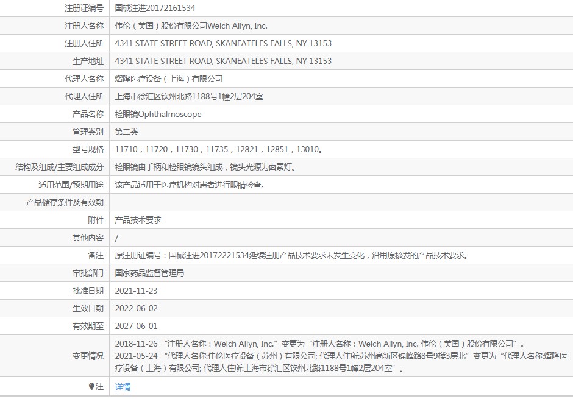Click the 附件 label
The image size is (573, 399).
[x=96, y=220]
